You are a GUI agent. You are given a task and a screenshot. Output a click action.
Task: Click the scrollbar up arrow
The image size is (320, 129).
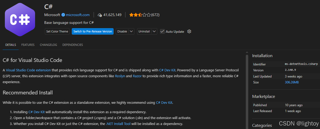click(x=247, y=52)
